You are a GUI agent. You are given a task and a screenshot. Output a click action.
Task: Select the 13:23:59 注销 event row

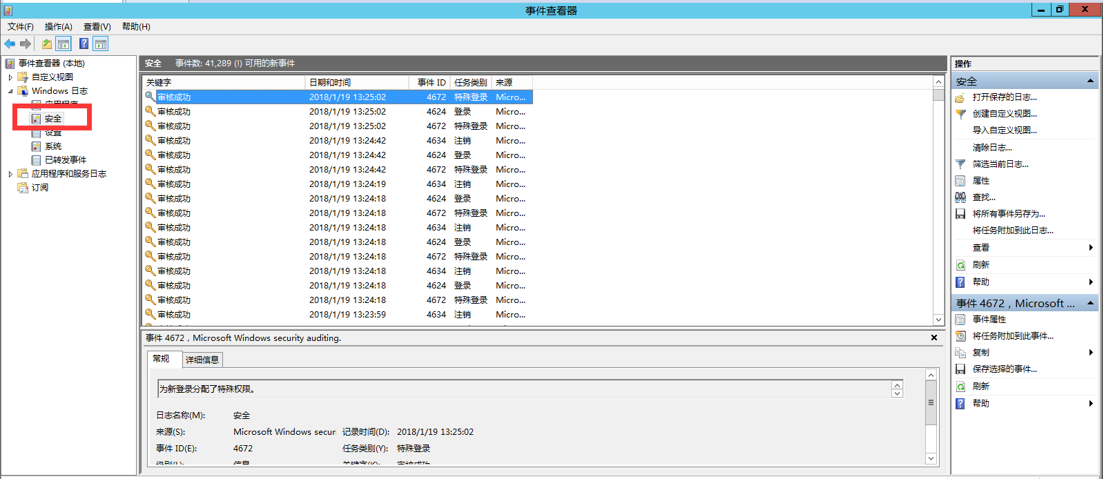pyautogui.click(x=338, y=315)
